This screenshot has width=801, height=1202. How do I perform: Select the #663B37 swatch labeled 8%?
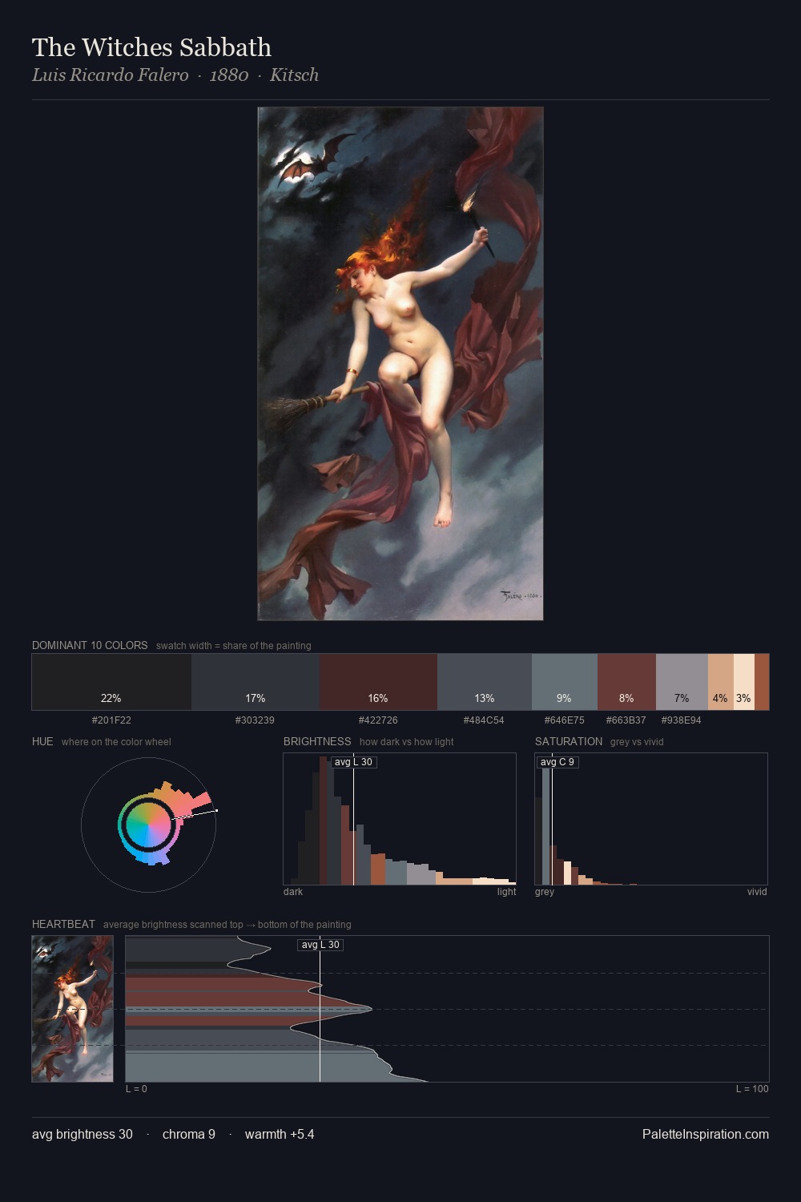(x=626, y=682)
